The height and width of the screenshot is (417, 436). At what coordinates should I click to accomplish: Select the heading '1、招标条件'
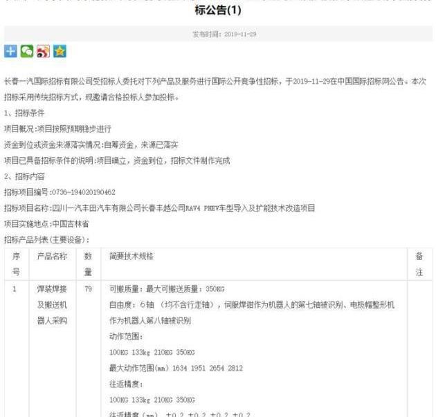point(24,113)
